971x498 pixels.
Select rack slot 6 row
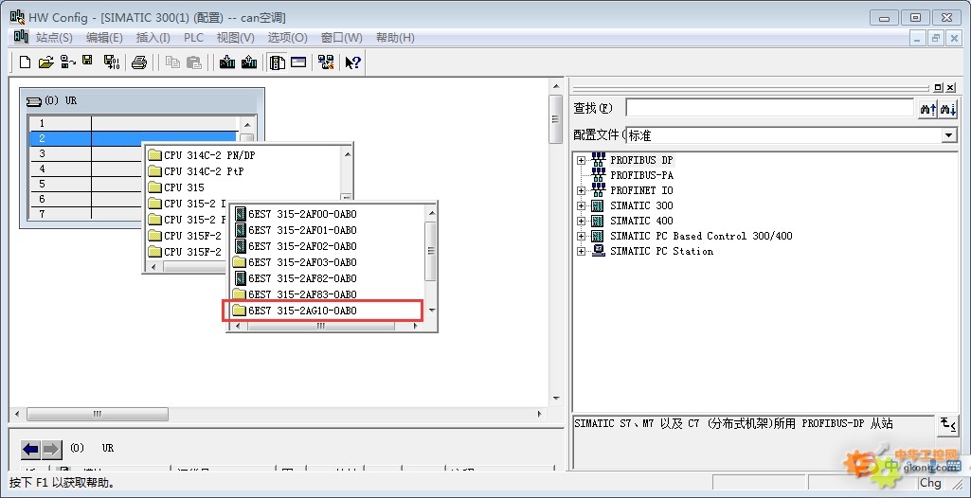[86, 199]
